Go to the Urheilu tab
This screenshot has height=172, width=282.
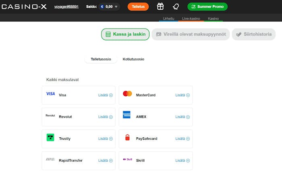pyautogui.click(x=168, y=19)
